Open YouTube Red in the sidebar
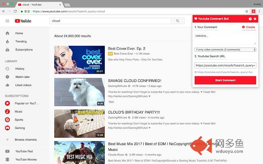Screen dimensions: 263x164 pos(25,151)
